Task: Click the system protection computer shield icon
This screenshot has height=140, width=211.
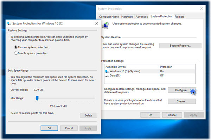Action: coord(105,25)
